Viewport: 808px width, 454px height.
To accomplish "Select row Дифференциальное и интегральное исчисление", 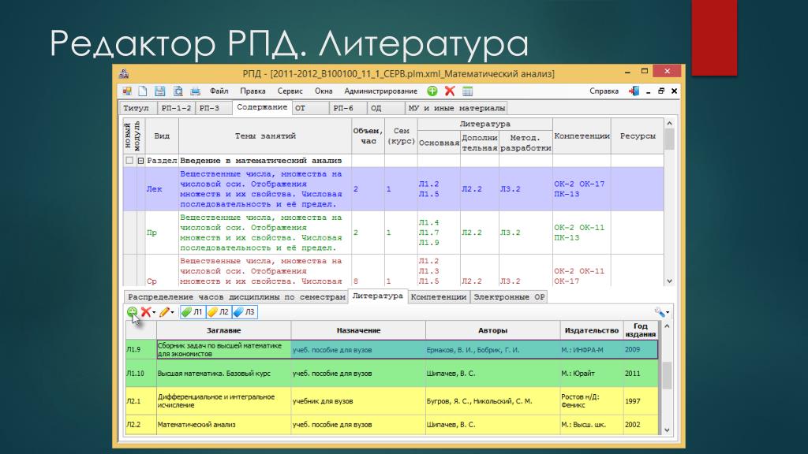I will coord(391,401).
